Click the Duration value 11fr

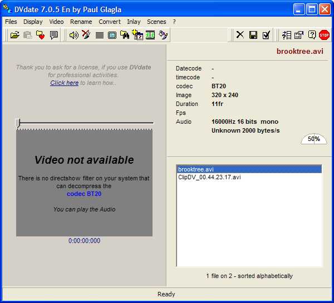click(x=217, y=104)
